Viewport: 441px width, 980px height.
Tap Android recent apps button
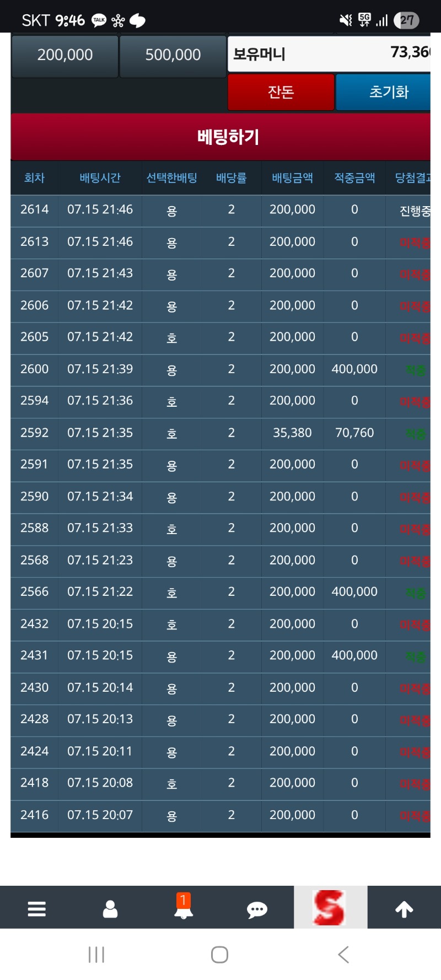coord(96,955)
